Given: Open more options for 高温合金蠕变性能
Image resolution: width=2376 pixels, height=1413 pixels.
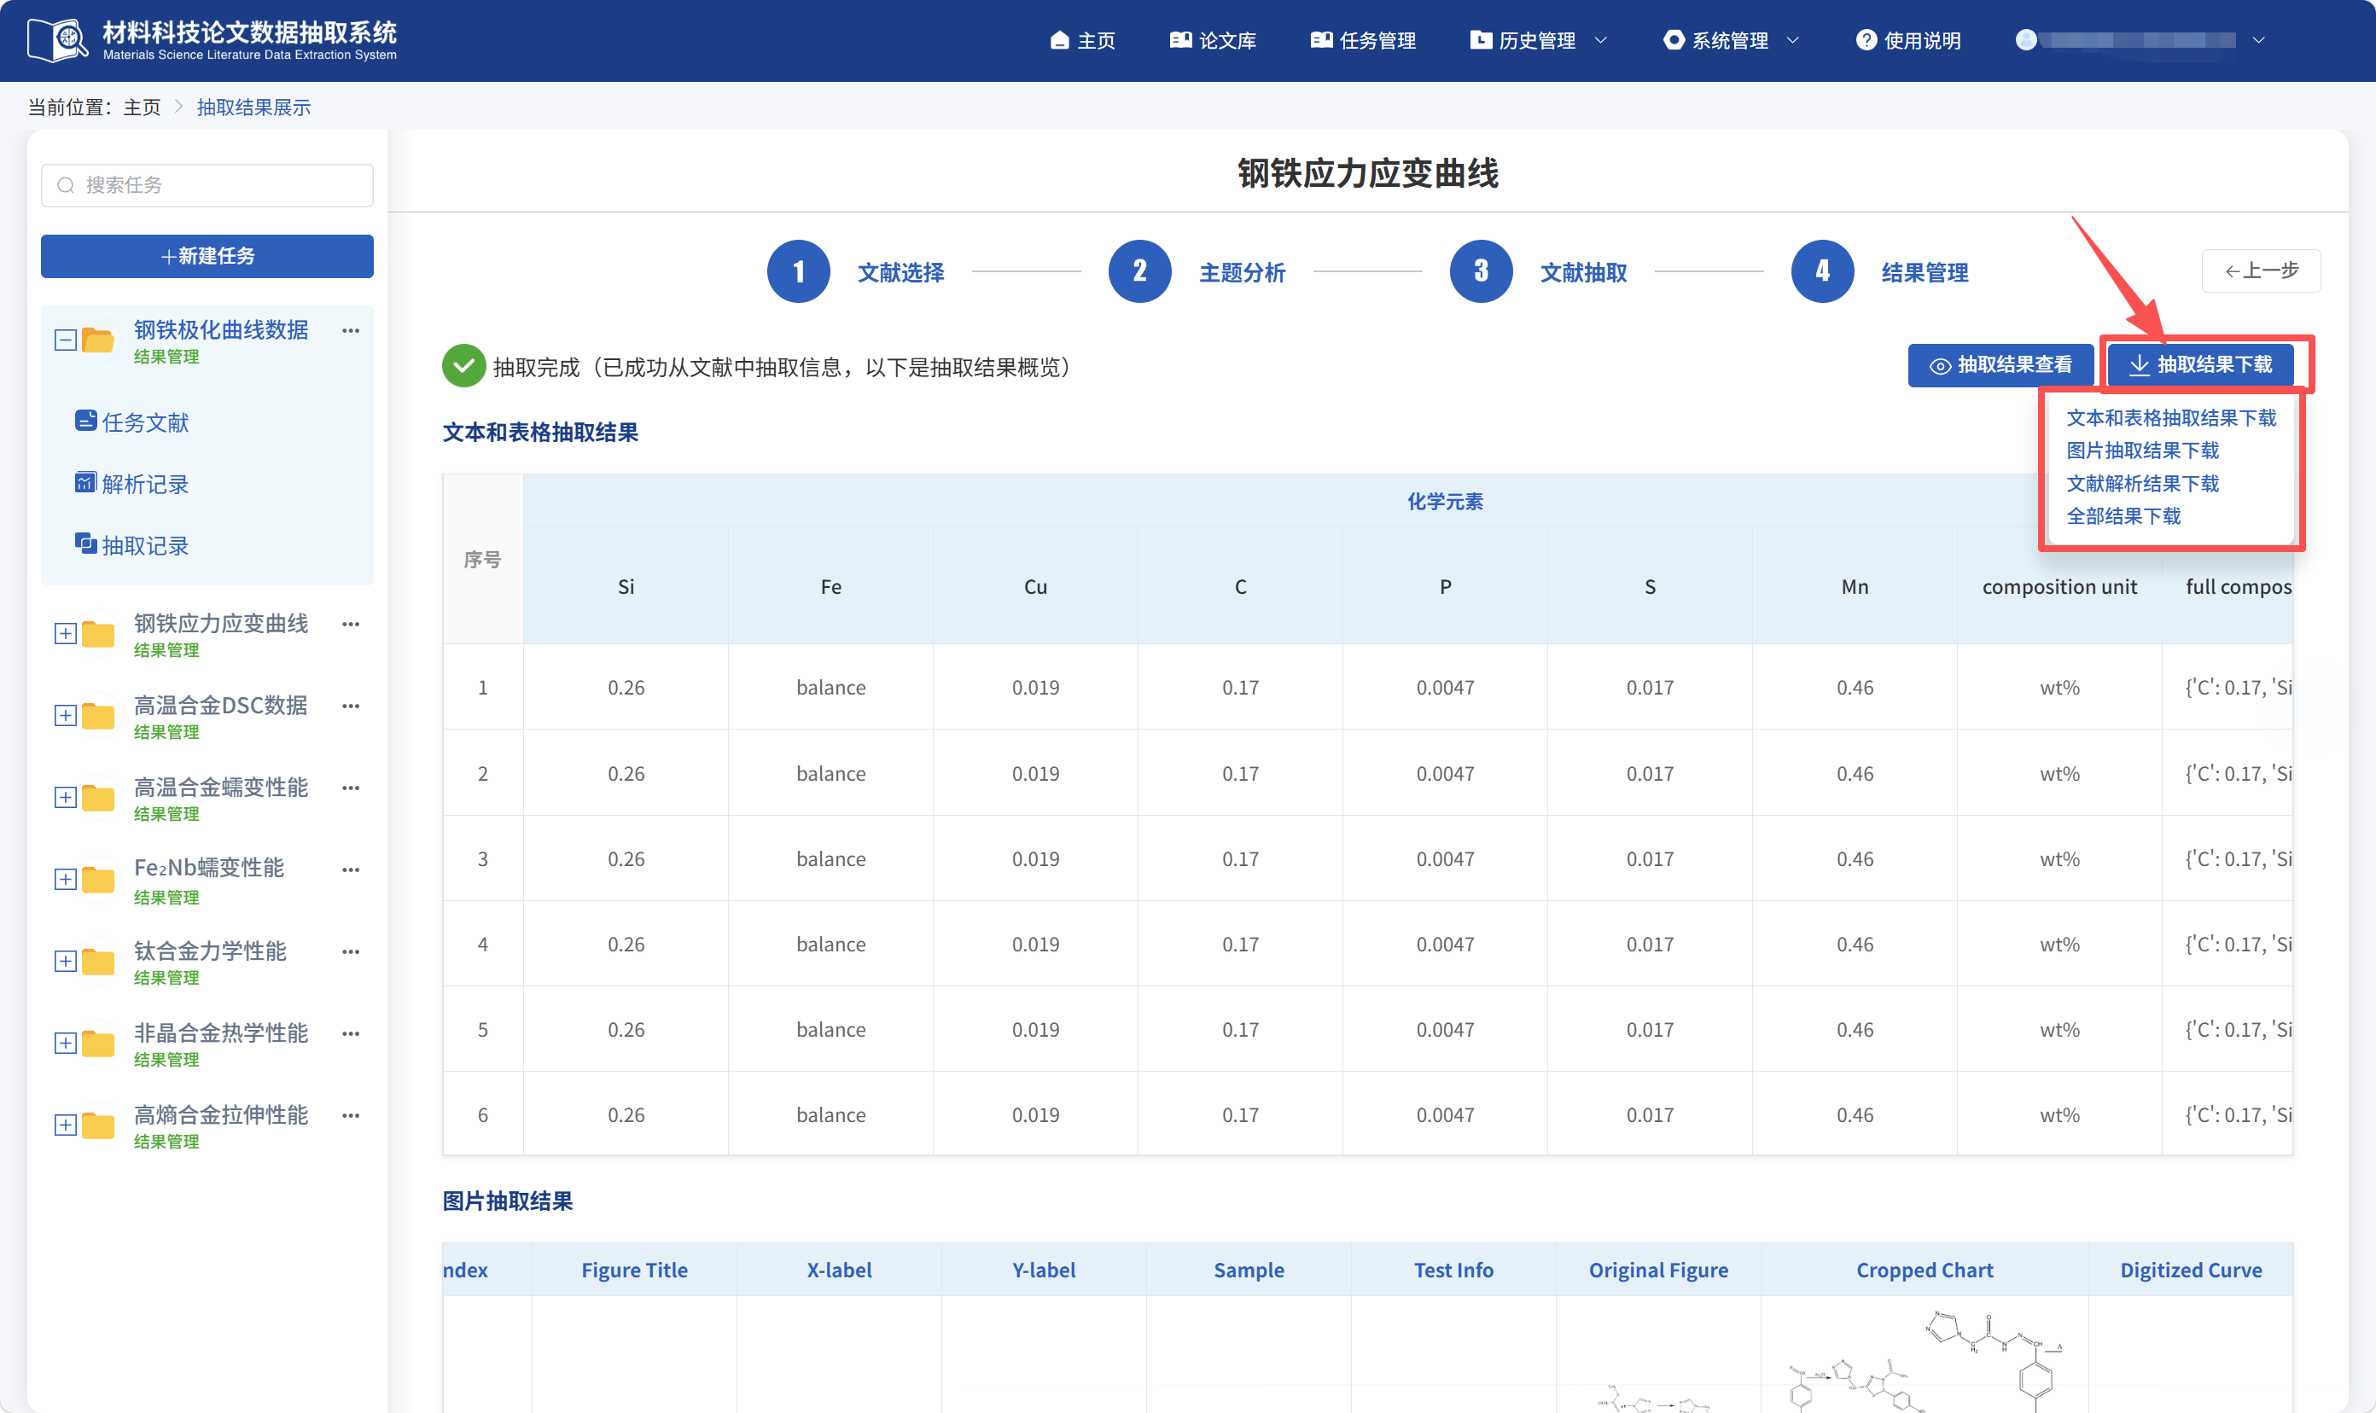Looking at the screenshot, I should 351,788.
